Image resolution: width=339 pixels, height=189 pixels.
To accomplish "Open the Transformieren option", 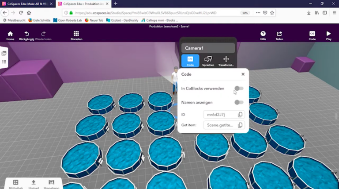I will pos(226,61).
